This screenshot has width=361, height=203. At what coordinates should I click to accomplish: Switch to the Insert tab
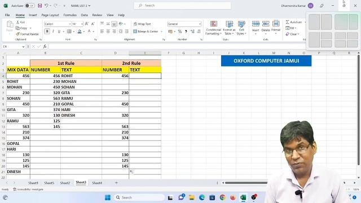pyautogui.click(x=33, y=15)
